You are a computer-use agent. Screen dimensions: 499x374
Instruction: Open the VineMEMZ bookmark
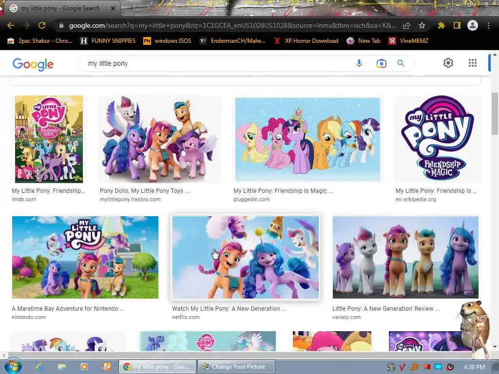tap(409, 41)
